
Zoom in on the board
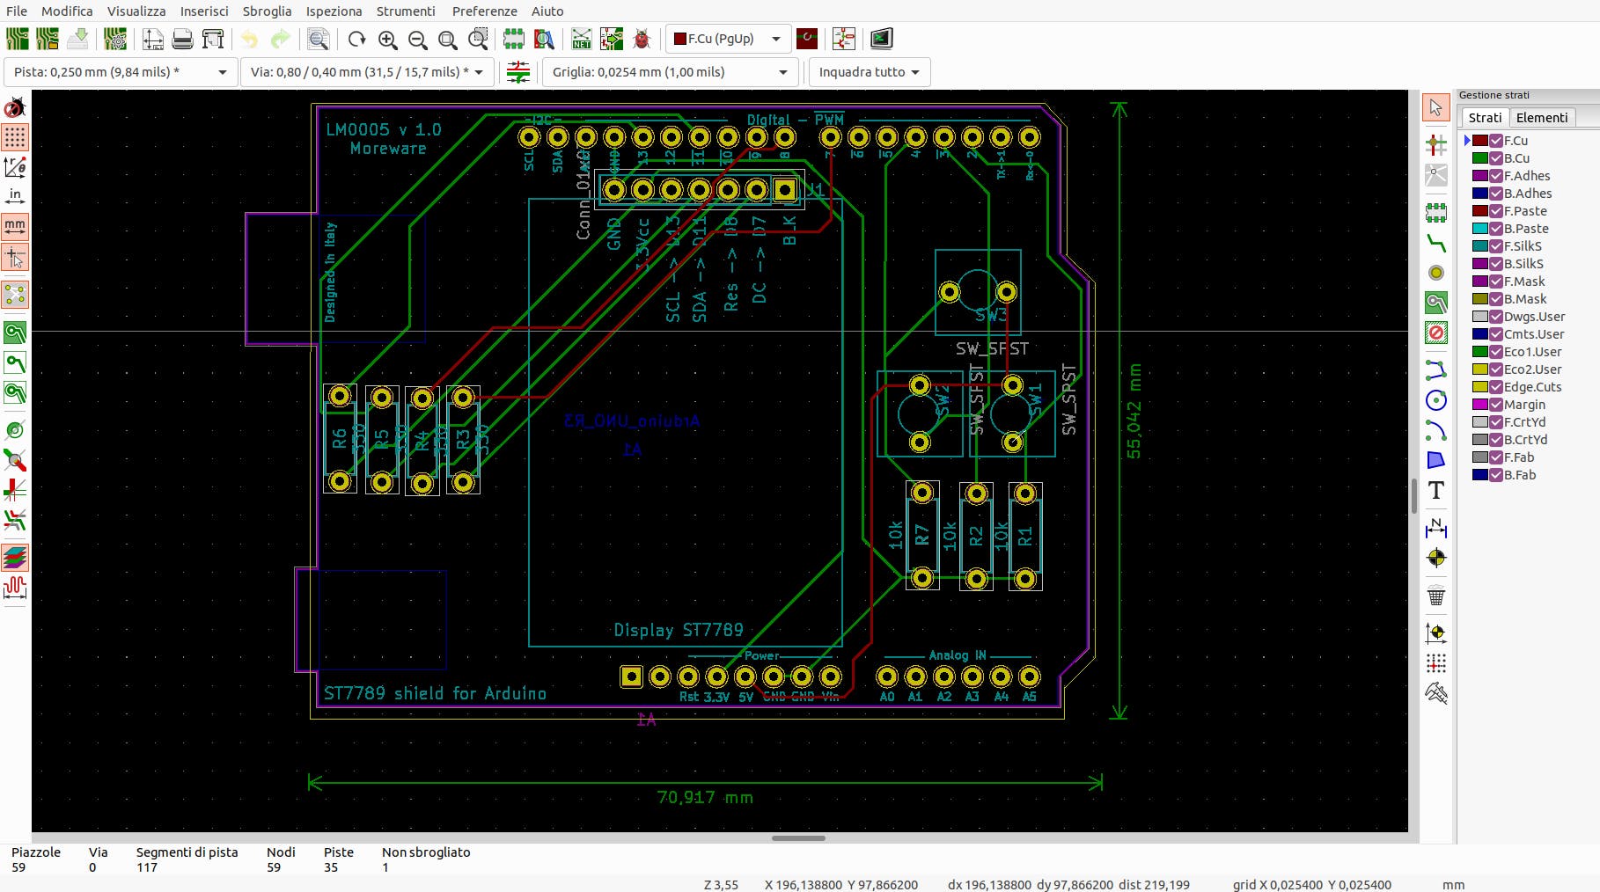(x=387, y=39)
